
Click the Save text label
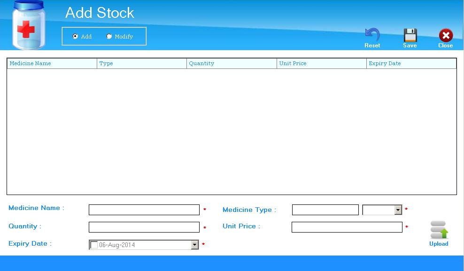coord(410,45)
